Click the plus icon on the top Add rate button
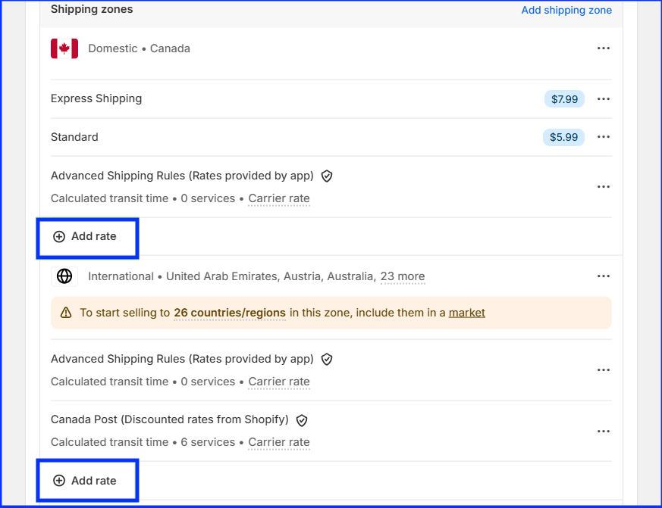This screenshot has width=662, height=508. [59, 237]
